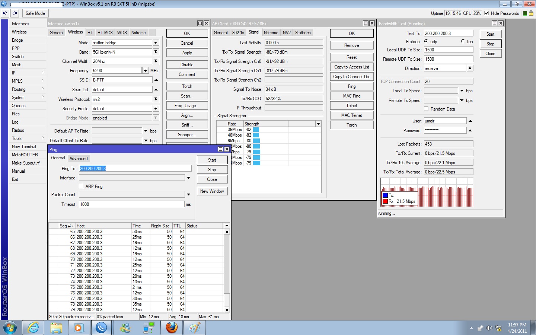This screenshot has height=335, width=536.
Task: Open the Windows Start menu
Action: pos(10,328)
